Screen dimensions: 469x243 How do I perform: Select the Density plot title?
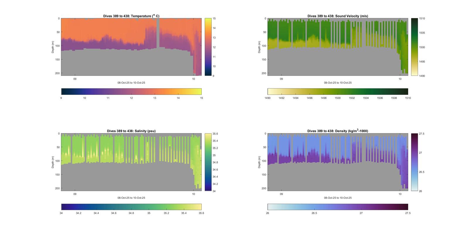click(x=337, y=131)
